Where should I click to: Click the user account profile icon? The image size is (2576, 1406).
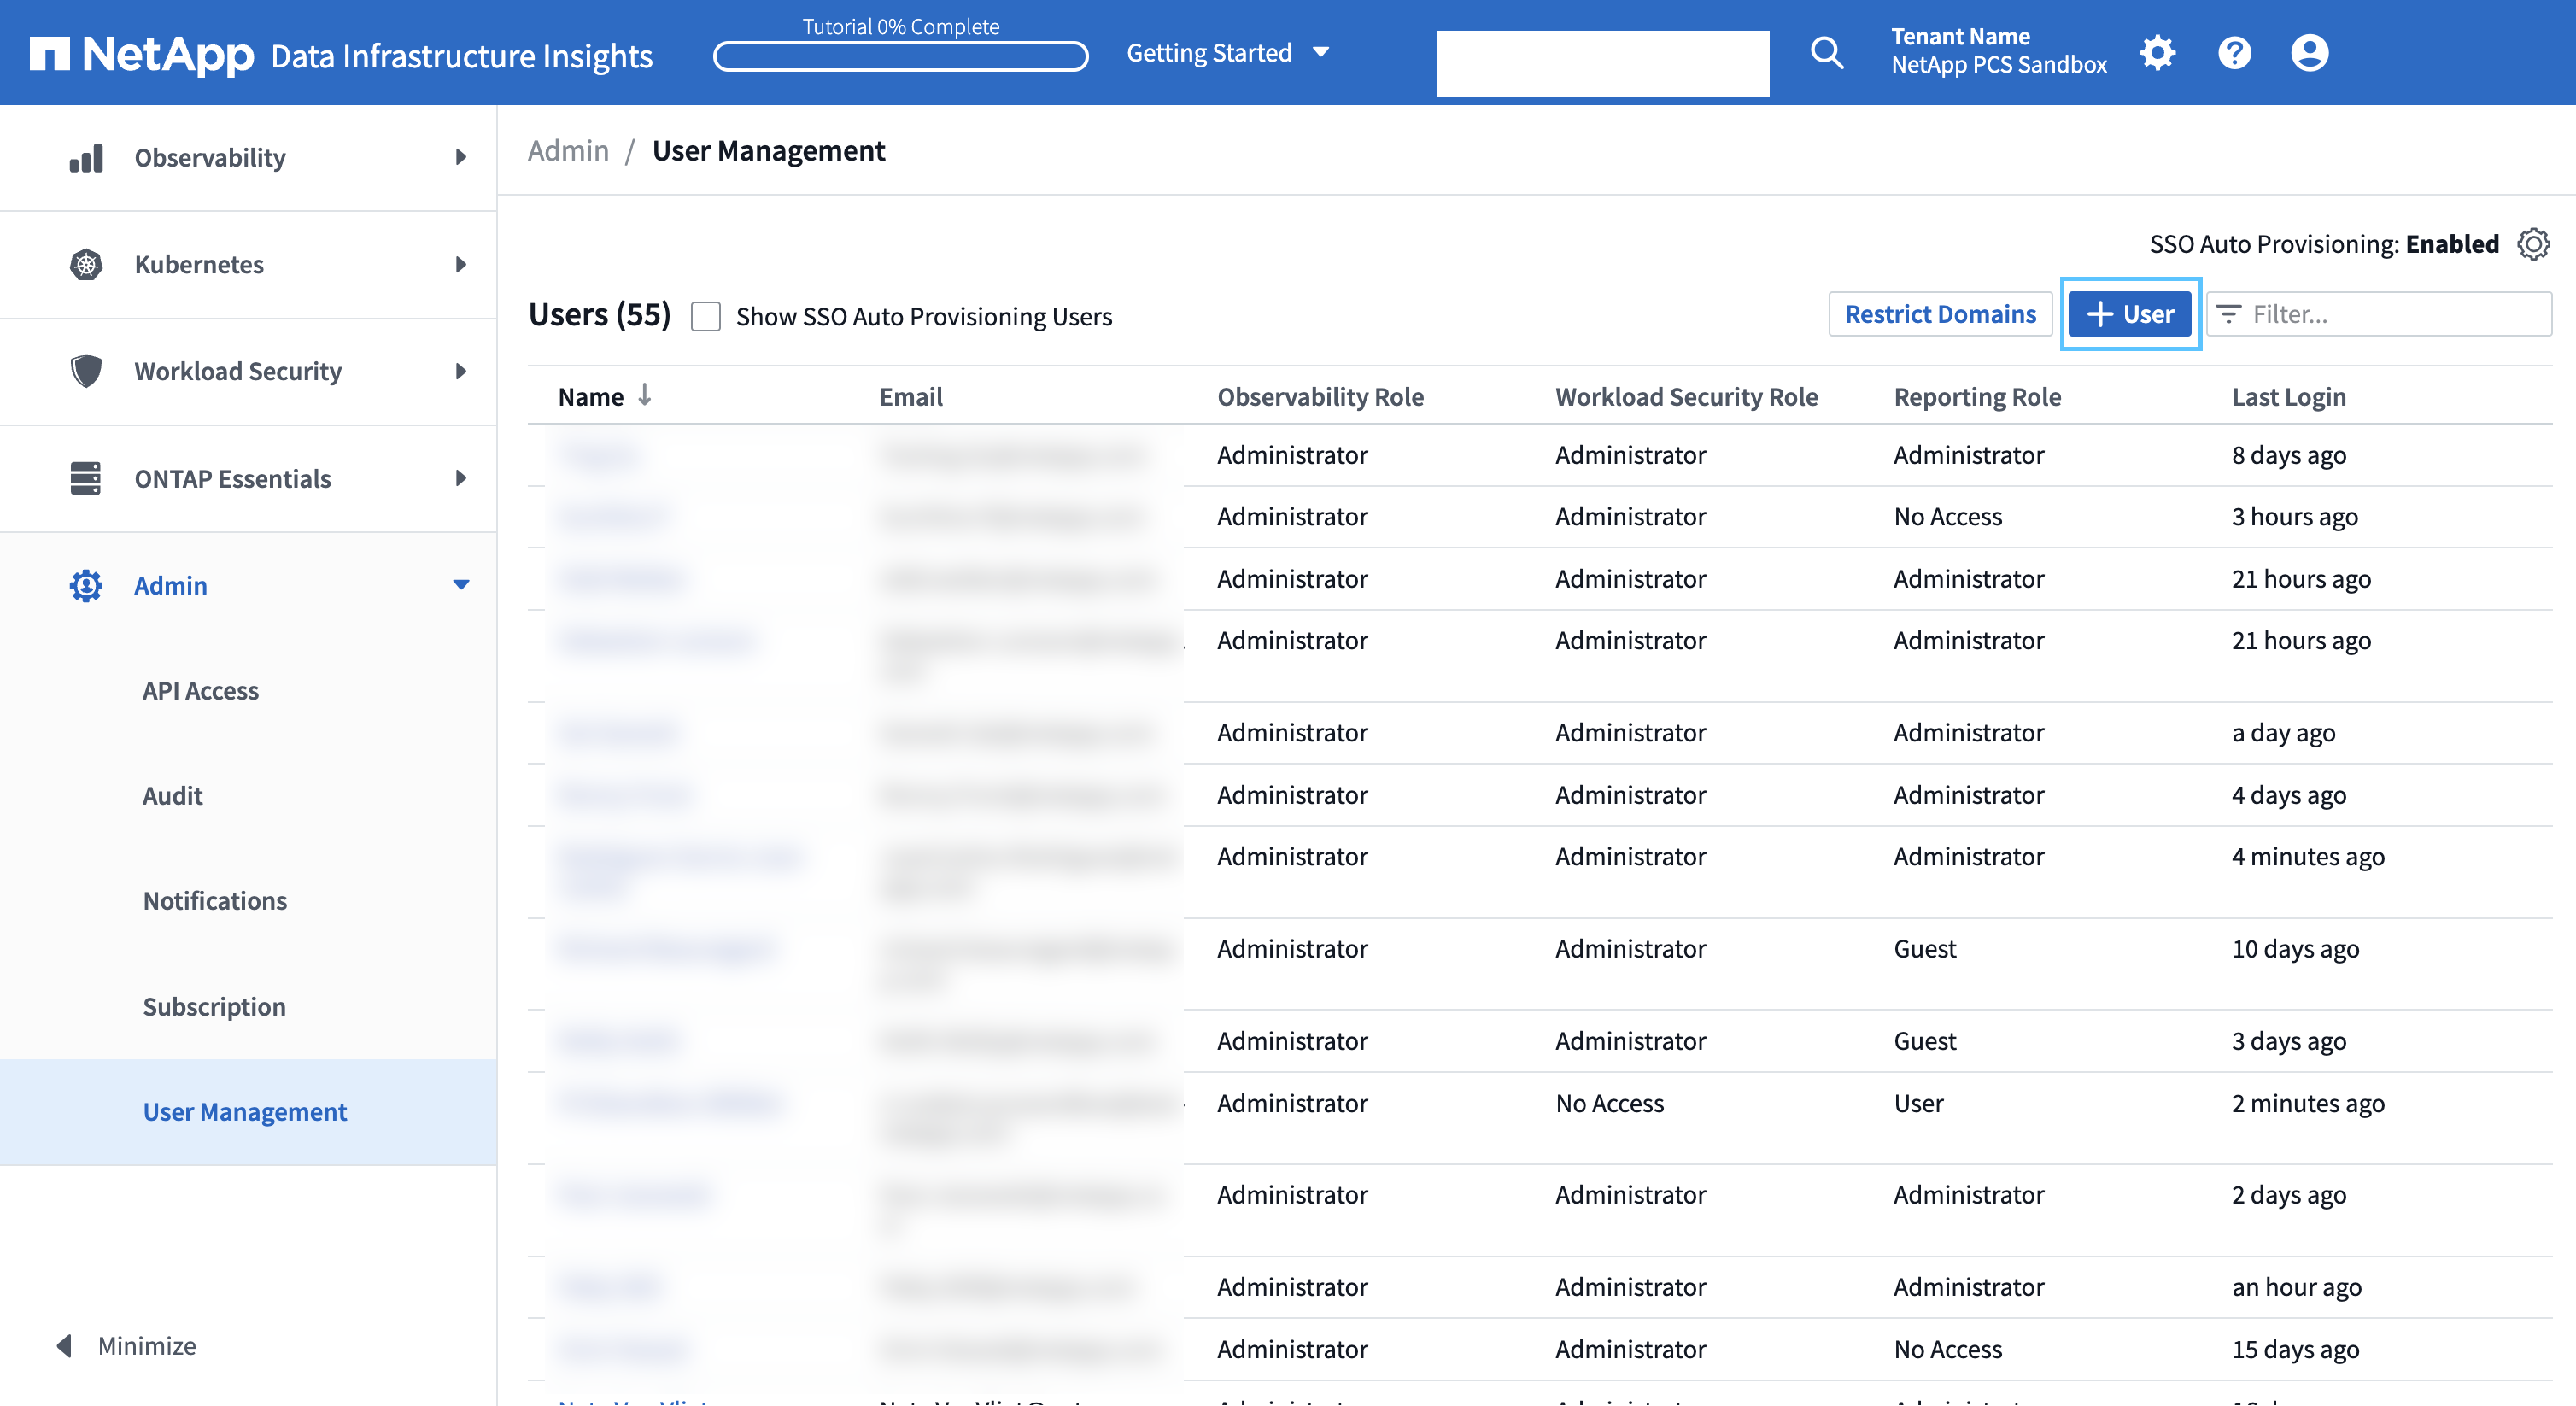pyautogui.click(x=2310, y=52)
